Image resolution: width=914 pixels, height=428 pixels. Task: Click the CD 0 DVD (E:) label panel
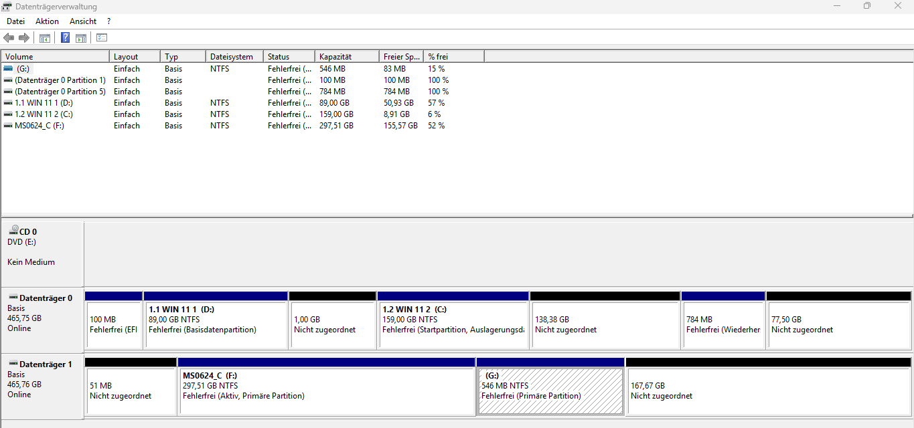pos(43,253)
